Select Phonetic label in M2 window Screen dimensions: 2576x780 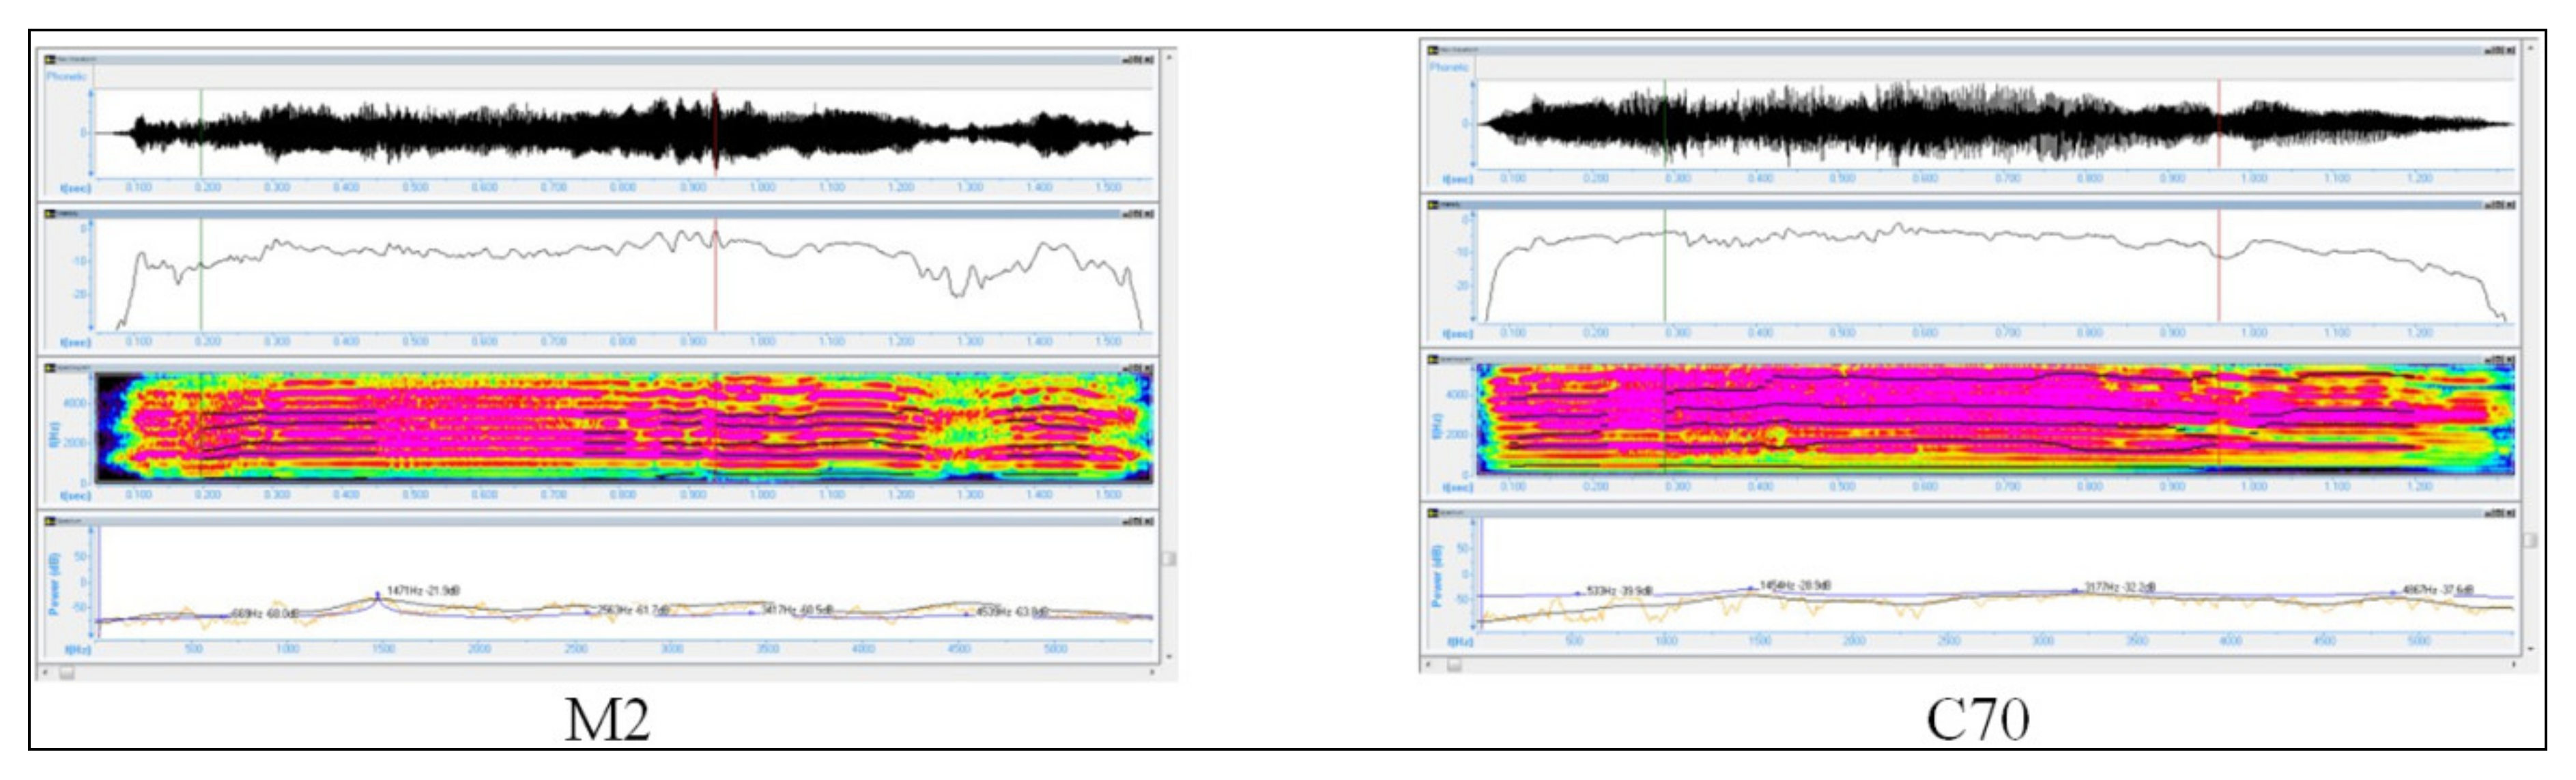pos(67,76)
